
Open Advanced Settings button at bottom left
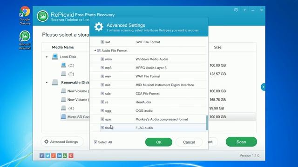(62, 141)
